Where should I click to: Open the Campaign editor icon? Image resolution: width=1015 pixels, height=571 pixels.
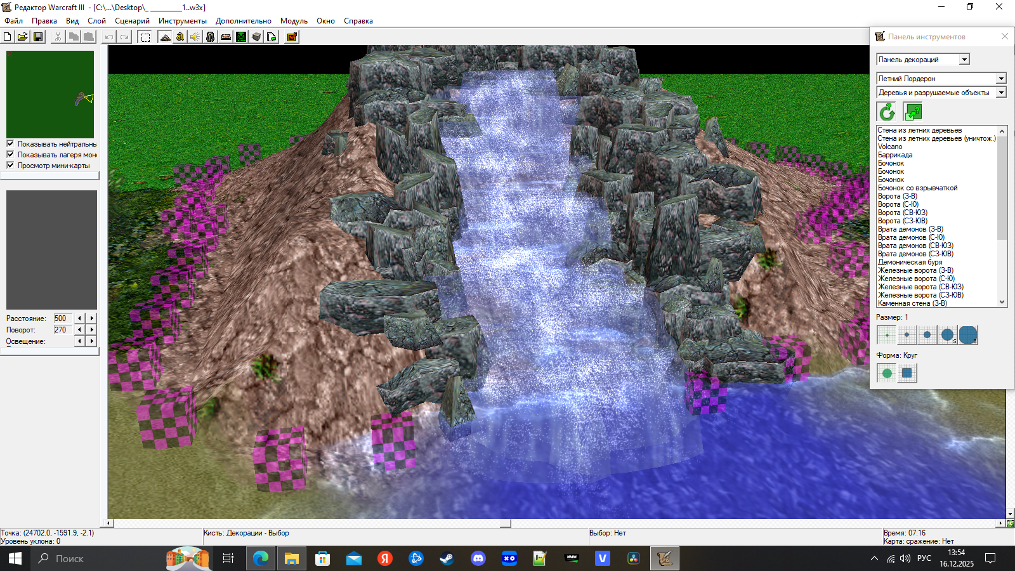coord(226,37)
